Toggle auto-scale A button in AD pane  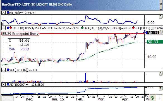[160, 89]
